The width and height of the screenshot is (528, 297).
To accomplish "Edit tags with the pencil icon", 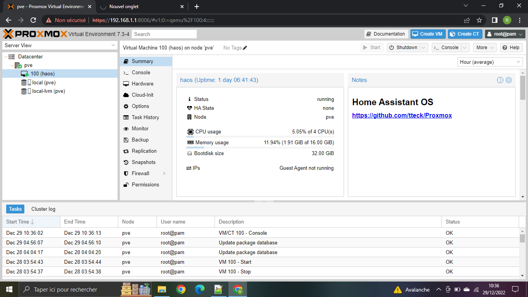I will [245, 48].
